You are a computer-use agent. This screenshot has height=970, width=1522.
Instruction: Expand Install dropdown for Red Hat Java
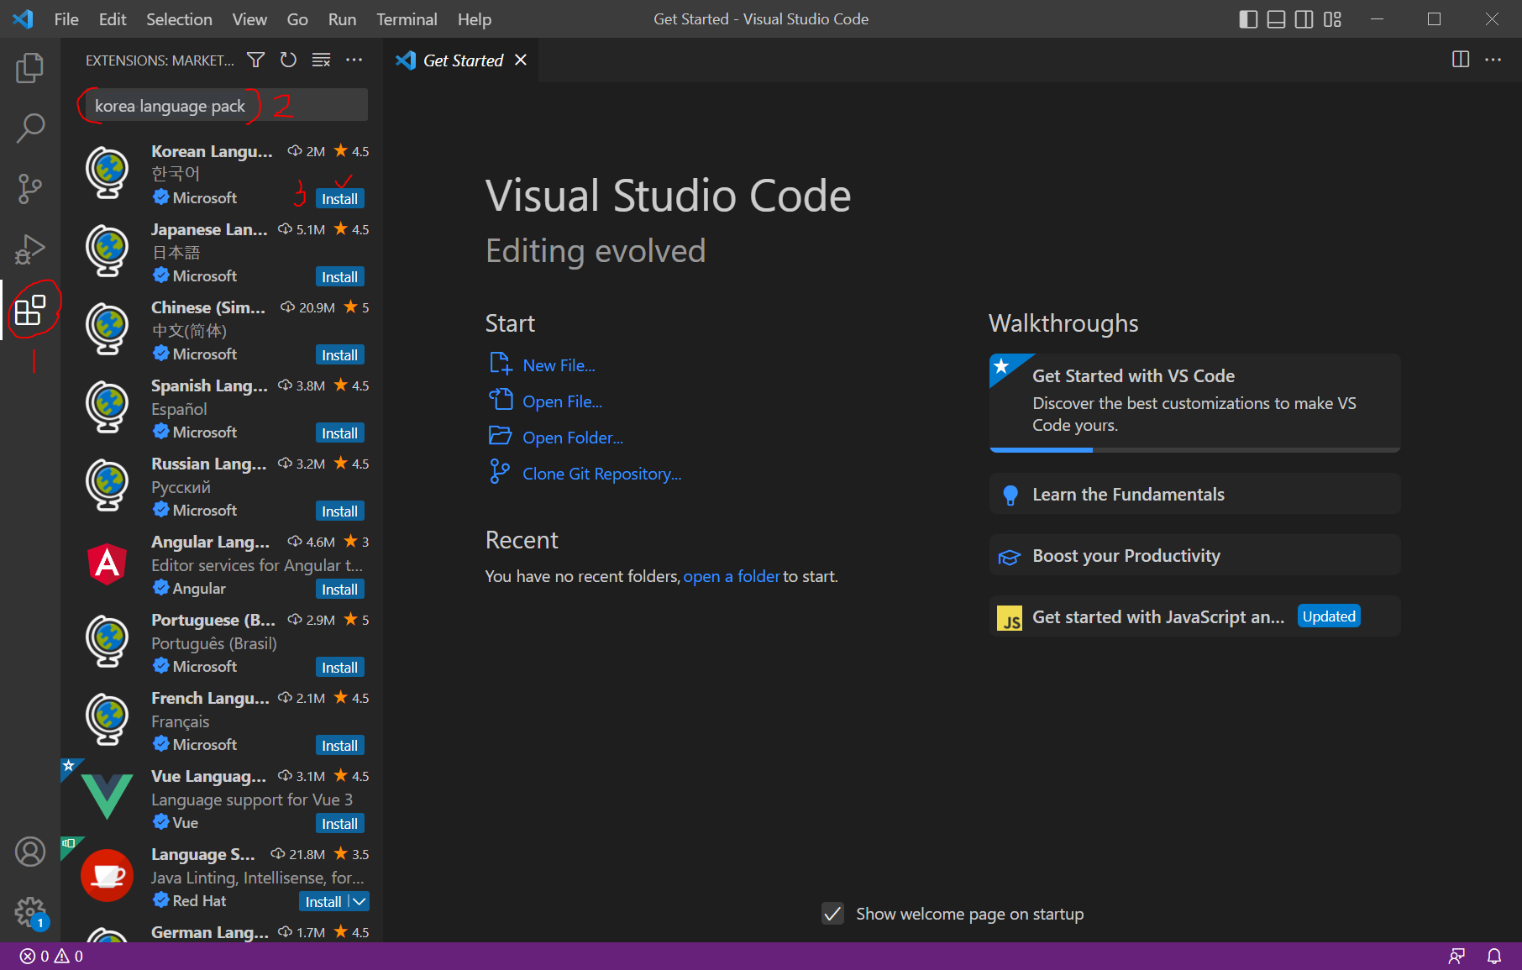coord(360,901)
